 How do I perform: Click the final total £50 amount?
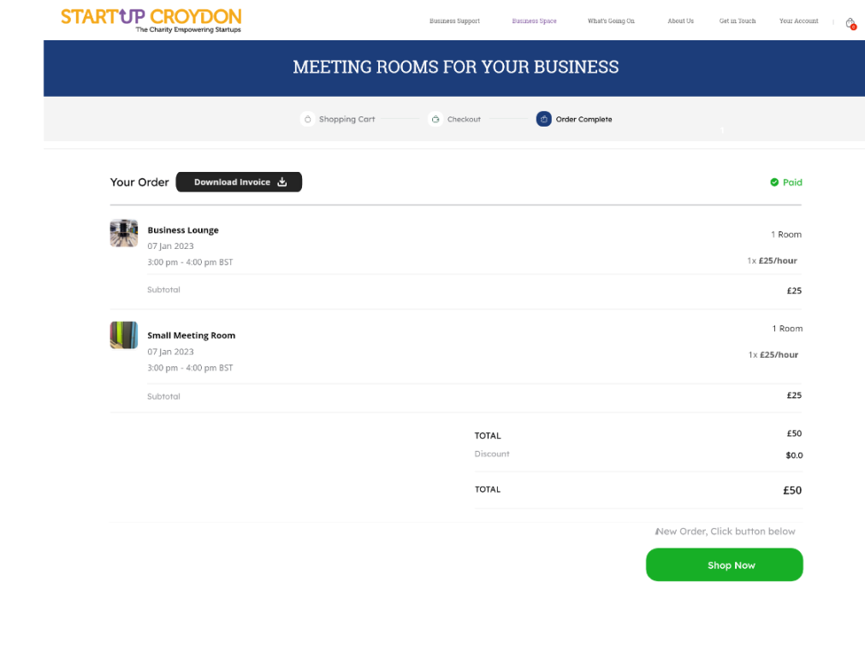click(792, 489)
